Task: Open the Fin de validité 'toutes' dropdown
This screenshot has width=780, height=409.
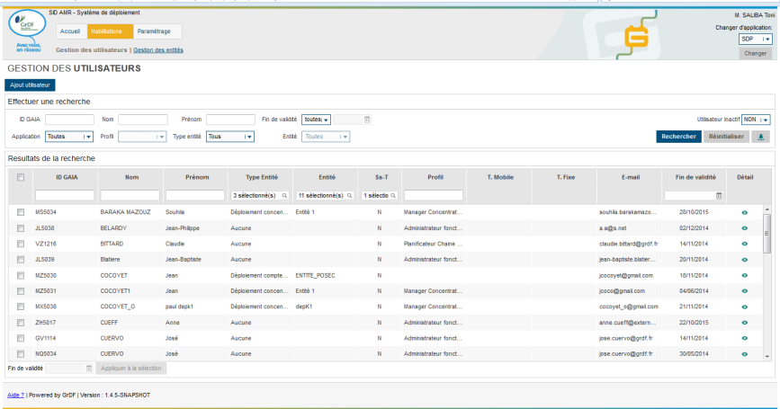Action: tap(316, 120)
